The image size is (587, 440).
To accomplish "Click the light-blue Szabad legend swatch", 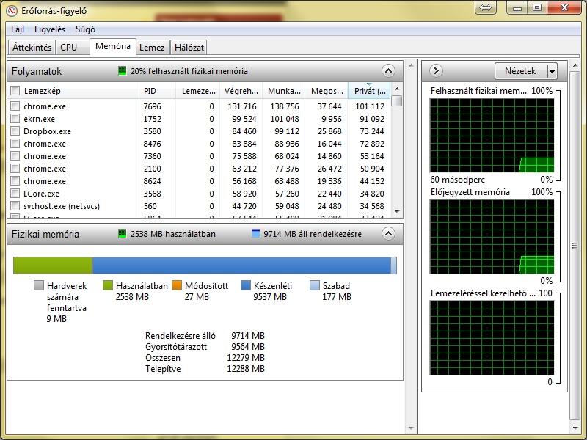I will click(315, 285).
